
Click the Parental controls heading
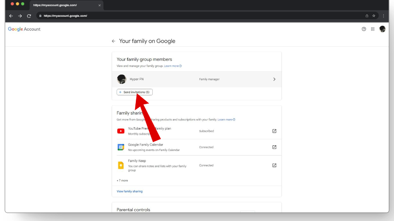tap(133, 210)
